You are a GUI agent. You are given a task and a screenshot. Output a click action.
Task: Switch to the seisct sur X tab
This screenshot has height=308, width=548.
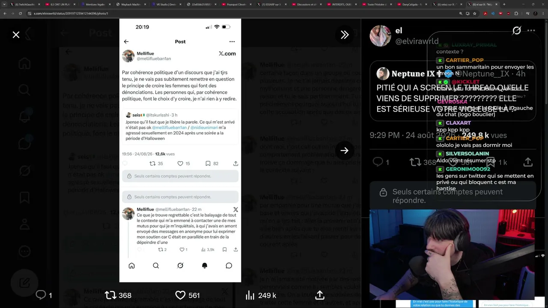[x=447, y=4]
